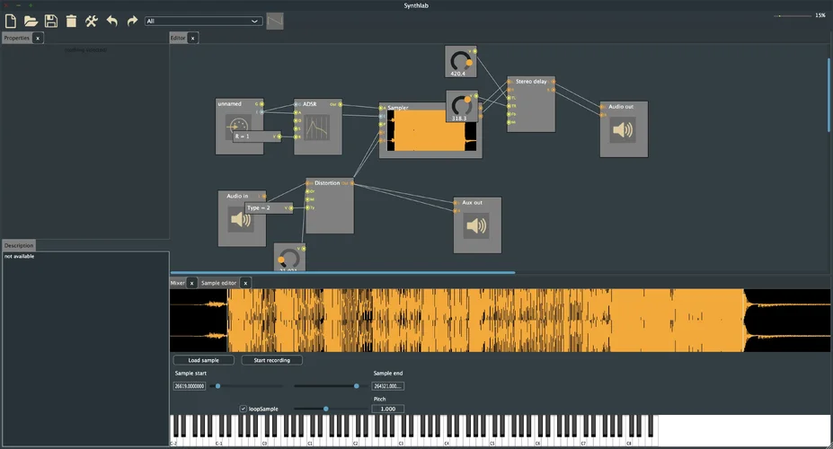Click the Pitch value field
Screen dimensions: 833x449
click(x=388, y=409)
